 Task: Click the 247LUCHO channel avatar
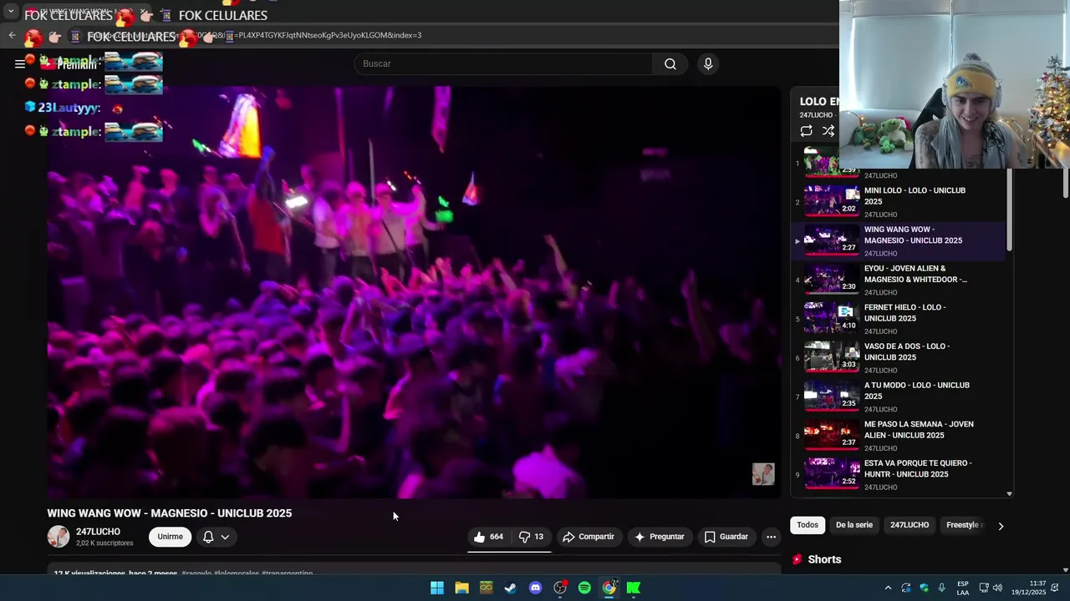tap(59, 537)
